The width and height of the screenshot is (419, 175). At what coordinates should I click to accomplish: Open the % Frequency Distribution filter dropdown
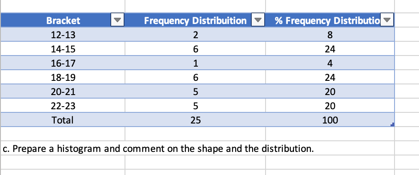pos(387,20)
